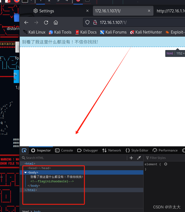Open the Kali Forums bookmark
The width and height of the screenshot is (185, 212).
coord(113,32)
